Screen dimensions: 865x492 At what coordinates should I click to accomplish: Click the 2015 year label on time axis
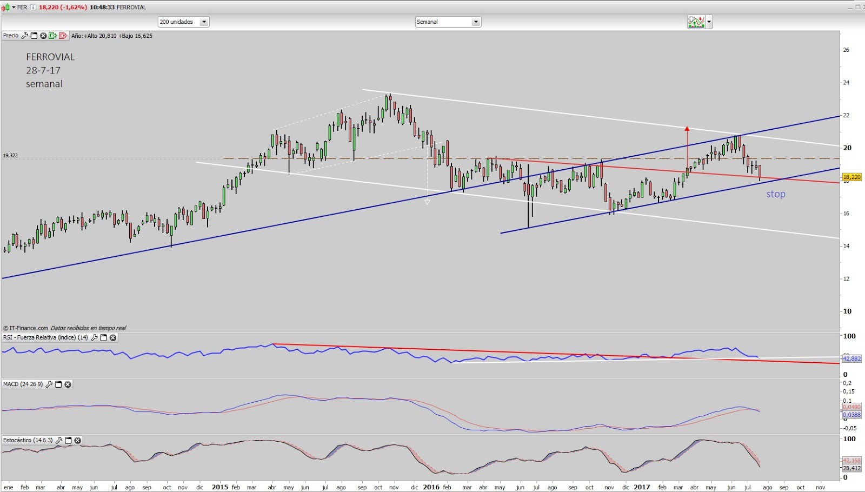pyautogui.click(x=220, y=487)
